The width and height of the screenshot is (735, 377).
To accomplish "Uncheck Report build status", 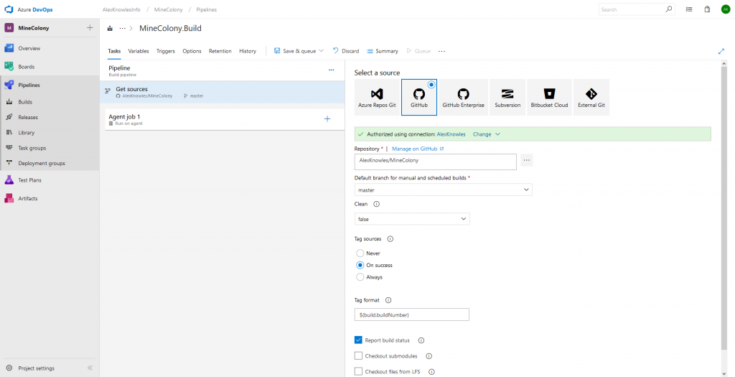I will [x=359, y=340].
